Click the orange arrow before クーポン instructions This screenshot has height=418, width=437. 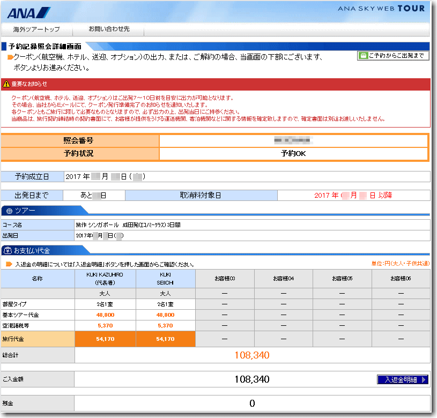coord(10,57)
